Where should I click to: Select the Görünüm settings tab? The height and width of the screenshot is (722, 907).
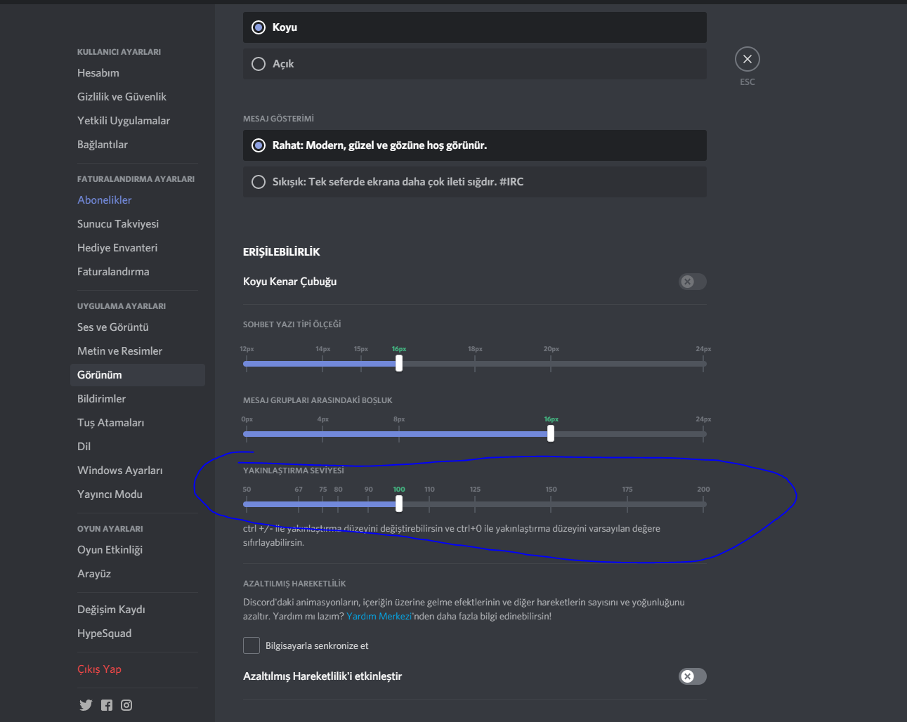point(138,375)
